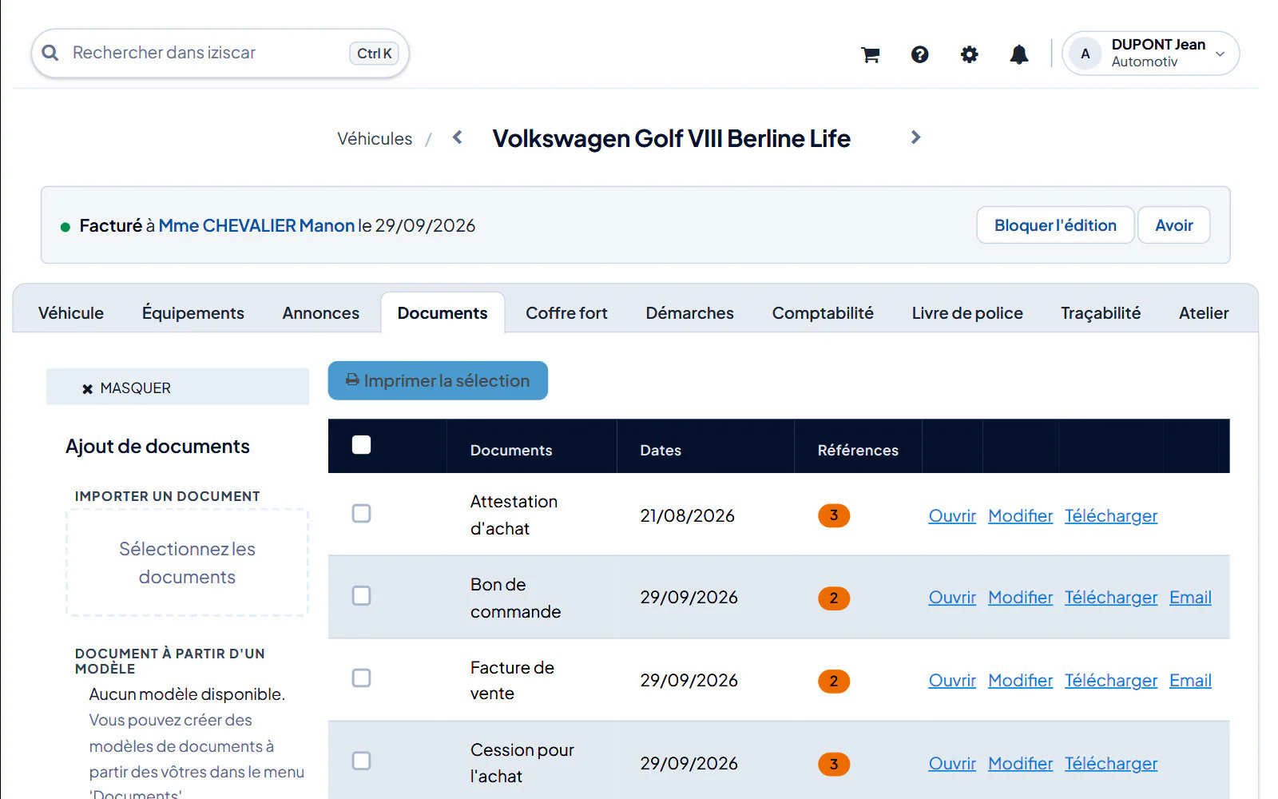
Task: Hide the panel with MASQUER
Action: click(x=177, y=388)
